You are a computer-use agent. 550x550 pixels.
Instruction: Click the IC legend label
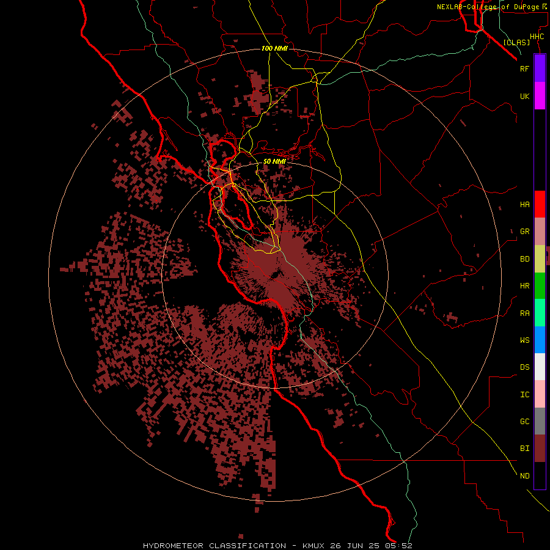tap(524, 394)
